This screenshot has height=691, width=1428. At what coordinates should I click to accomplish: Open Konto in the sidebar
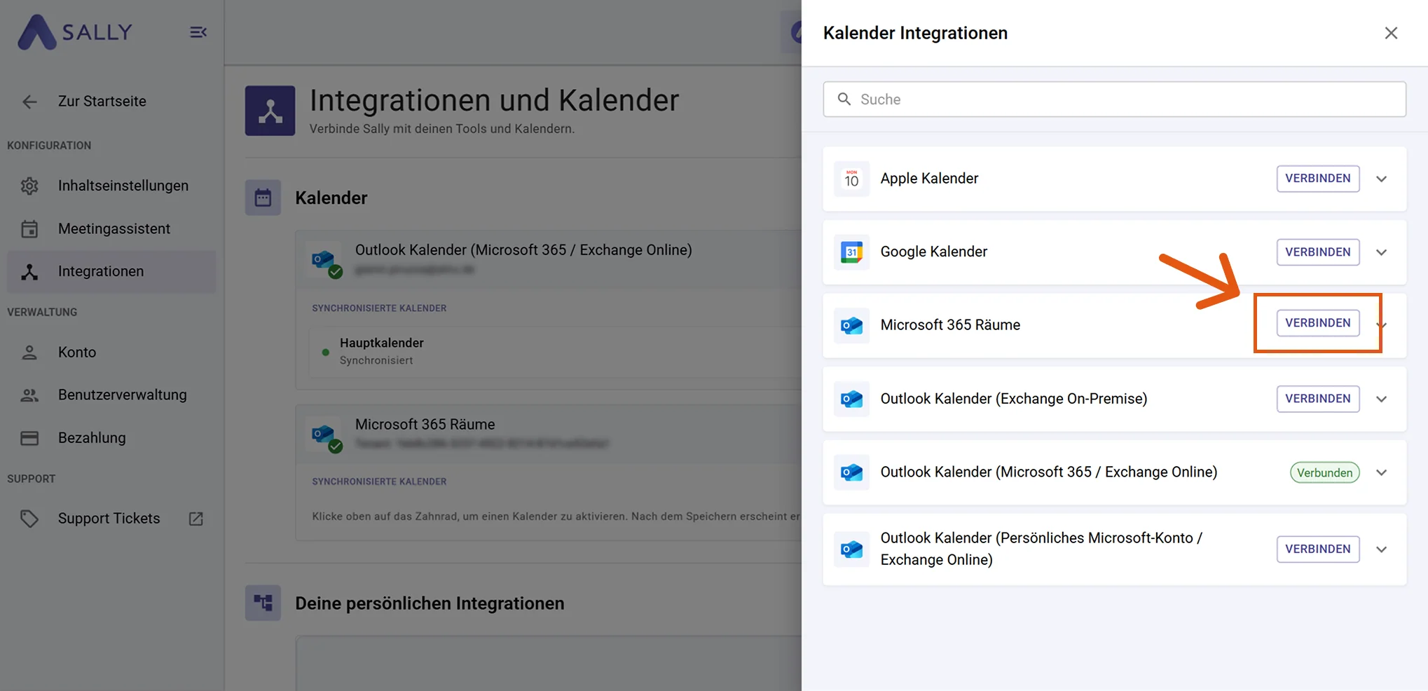click(x=111, y=352)
